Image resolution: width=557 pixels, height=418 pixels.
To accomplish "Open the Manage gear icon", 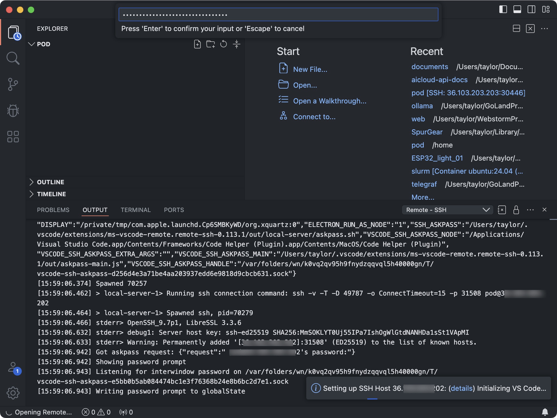I will pyautogui.click(x=13, y=393).
